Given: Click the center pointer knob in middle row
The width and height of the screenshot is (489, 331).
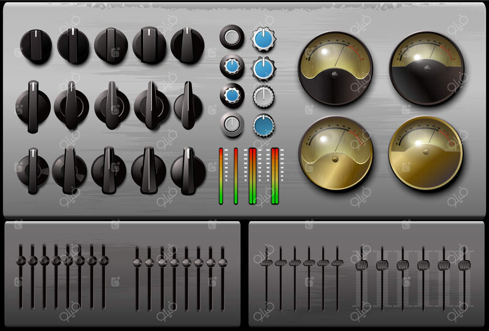Looking at the screenshot, I should tap(112, 105).
